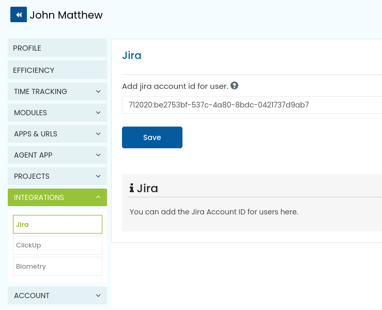
Task: Expand the PROJECTS menu
Action: click(57, 176)
